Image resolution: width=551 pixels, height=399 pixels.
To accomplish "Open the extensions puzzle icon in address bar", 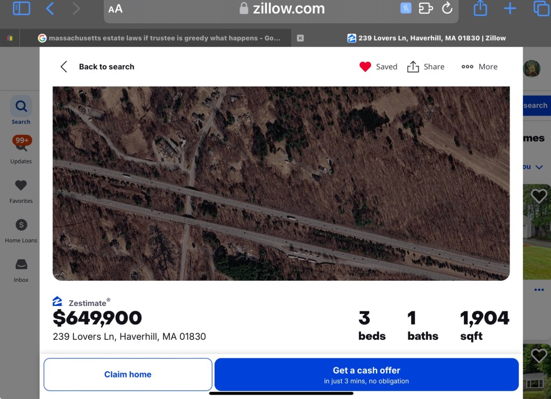I will [x=426, y=8].
